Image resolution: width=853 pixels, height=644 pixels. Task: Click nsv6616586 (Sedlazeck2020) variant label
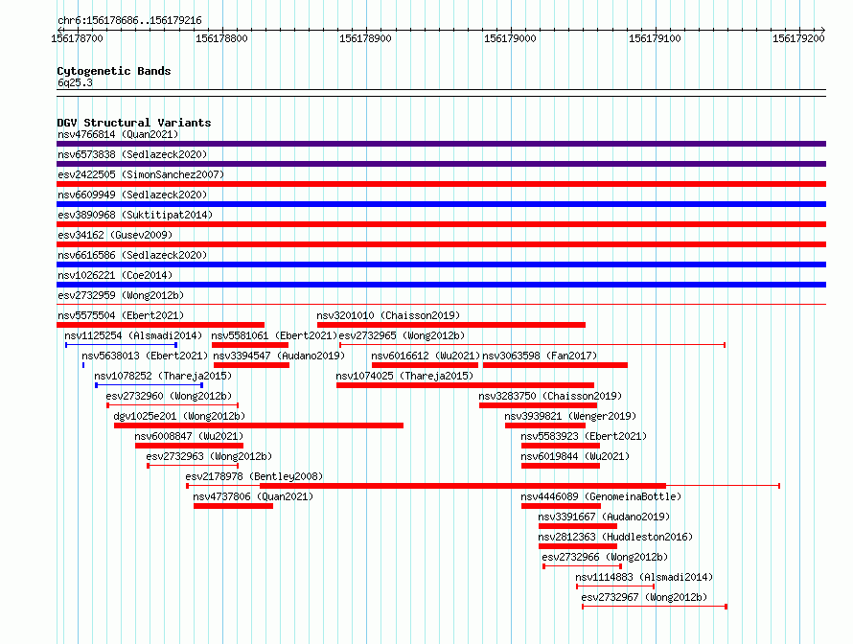pos(132,255)
